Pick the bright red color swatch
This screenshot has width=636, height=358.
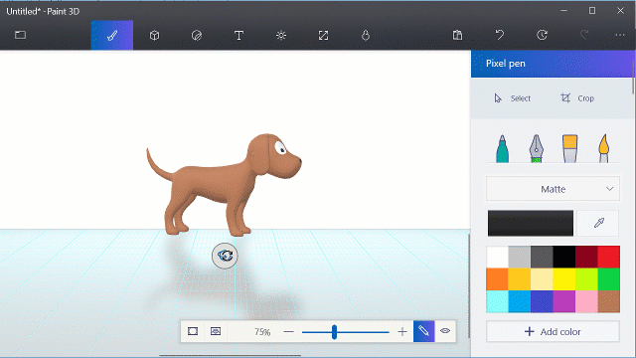pos(609,257)
